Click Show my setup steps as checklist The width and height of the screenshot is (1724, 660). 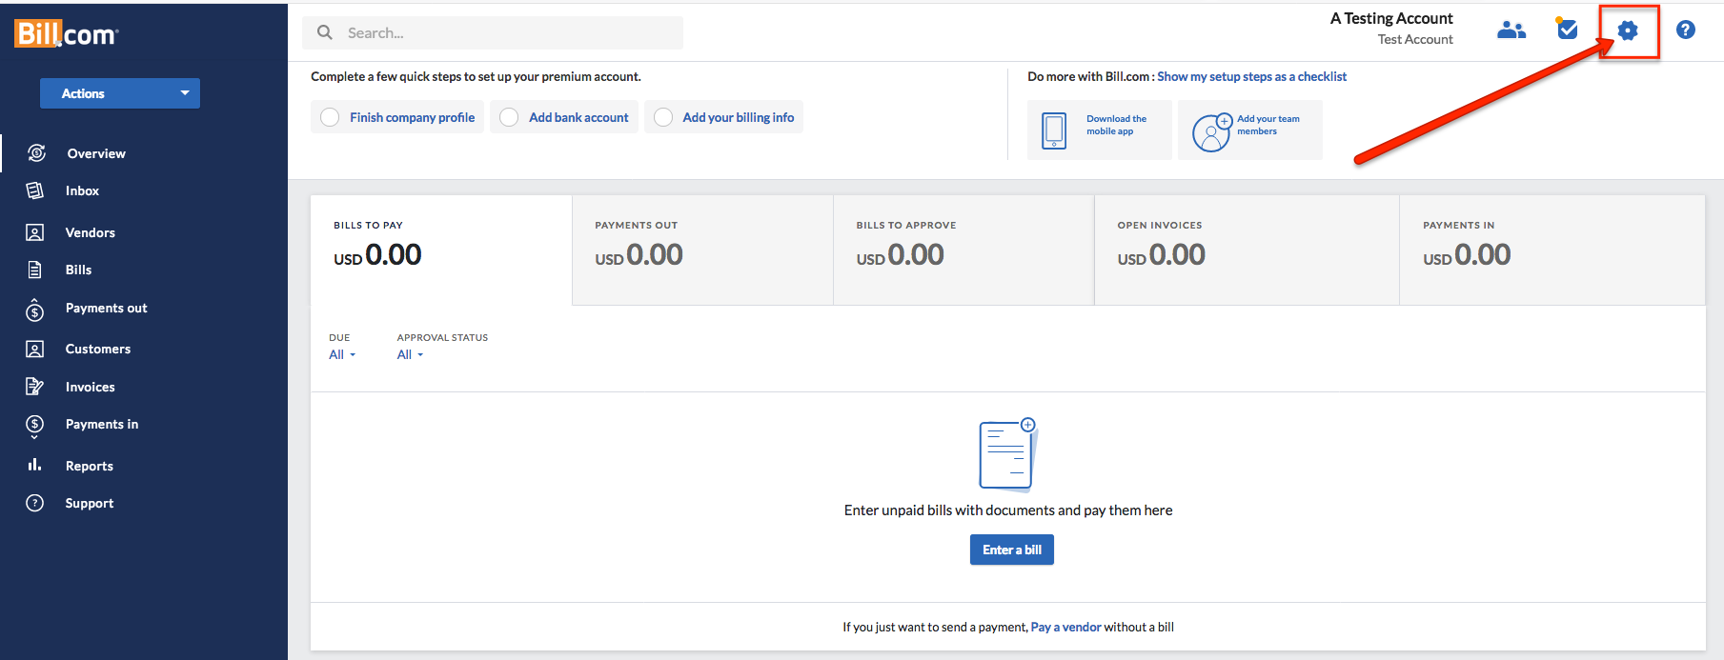(1251, 76)
